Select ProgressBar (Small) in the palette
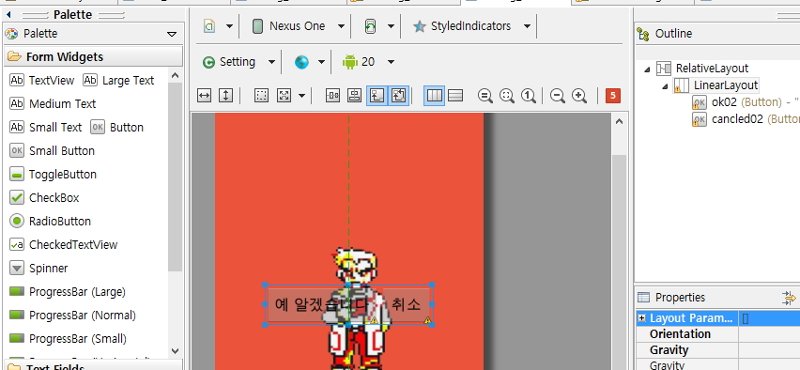This screenshot has width=800, height=370. (68, 338)
